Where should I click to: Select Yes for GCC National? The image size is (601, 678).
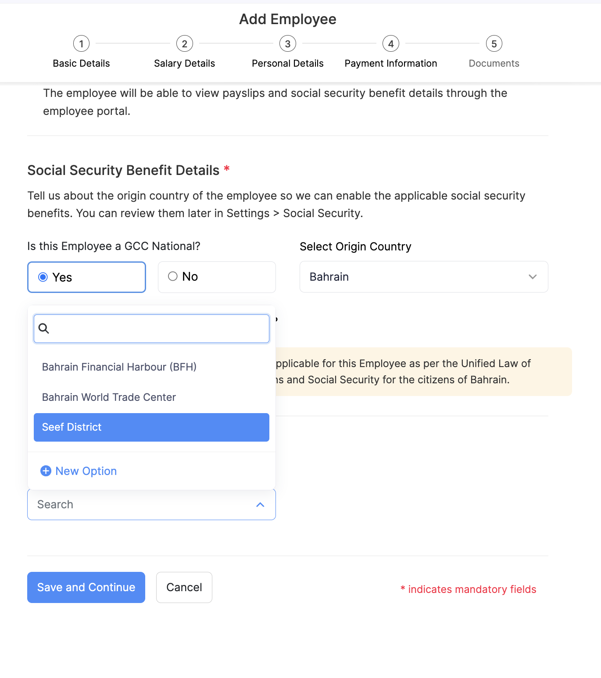tap(43, 277)
